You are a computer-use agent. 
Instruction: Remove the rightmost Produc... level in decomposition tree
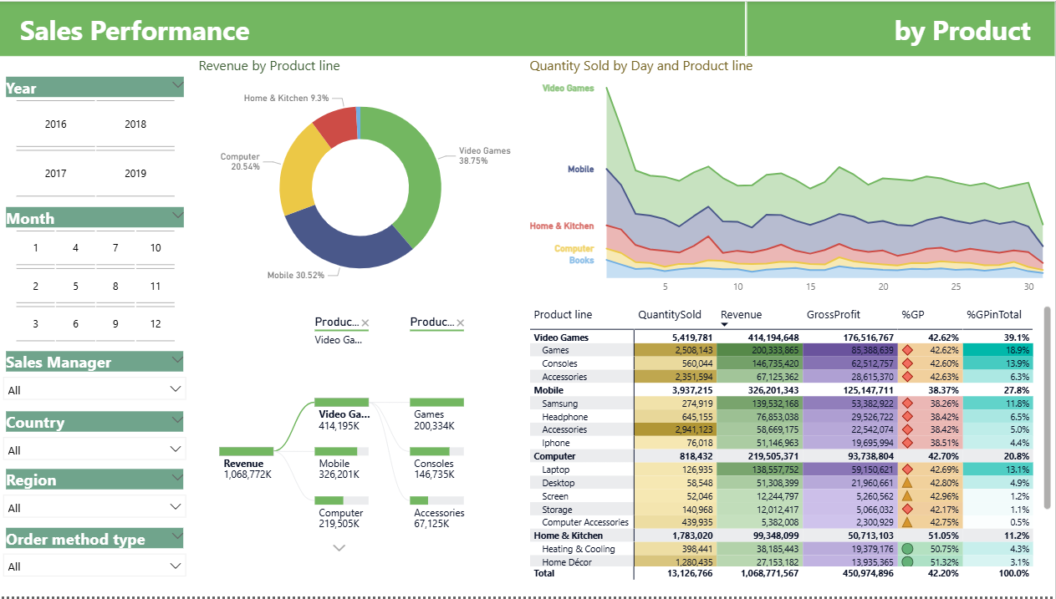click(x=460, y=323)
